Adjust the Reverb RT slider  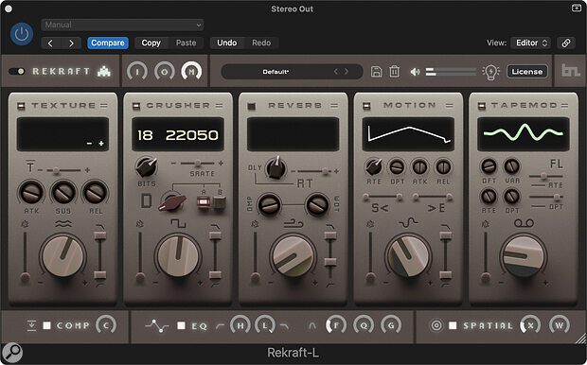(x=315, y=171)
